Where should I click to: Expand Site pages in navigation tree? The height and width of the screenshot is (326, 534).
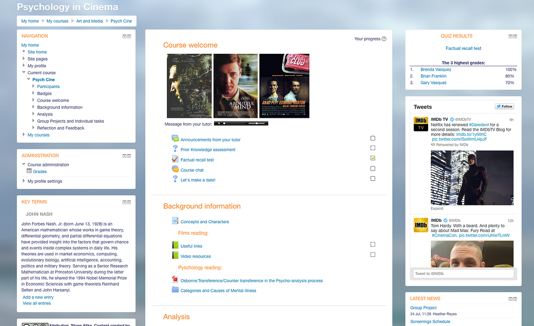coord(24,59)
